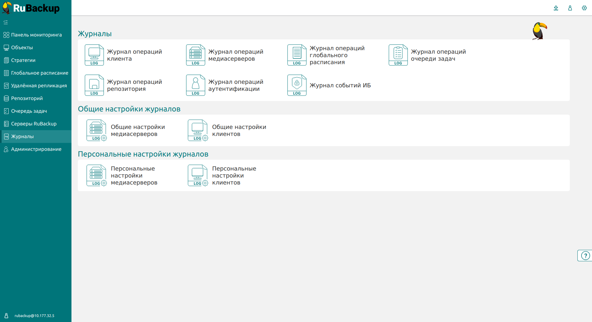Screen dimensions: 592x322
Task: Open the repository operations log icon
Action: [x=94, y=85]
